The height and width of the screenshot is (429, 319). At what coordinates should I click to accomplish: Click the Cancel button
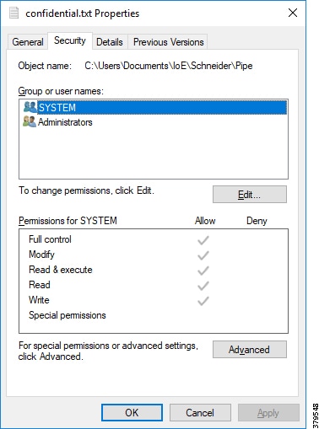[200, 412]
